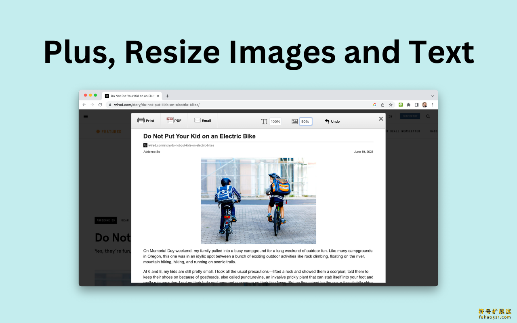
Task: Close the Do Not Put Your Kid tab
Action: (158, 96)
